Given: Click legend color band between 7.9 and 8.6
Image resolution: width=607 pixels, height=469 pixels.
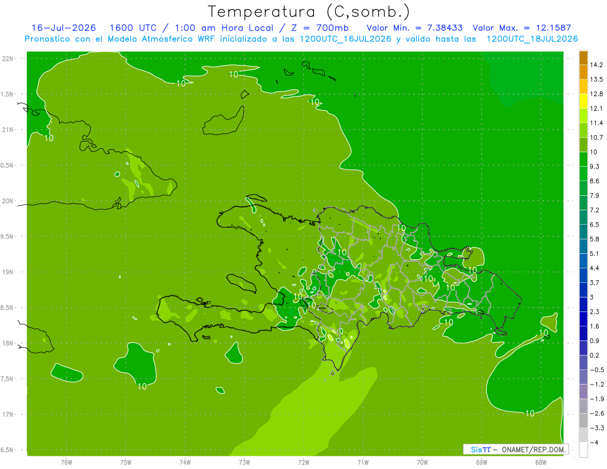Looking at the screenshot, I should (583, 188).
